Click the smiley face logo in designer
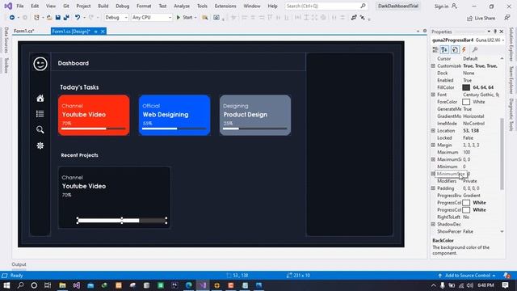Viewport: 517px width, 291px height. (x=40, y=64)
